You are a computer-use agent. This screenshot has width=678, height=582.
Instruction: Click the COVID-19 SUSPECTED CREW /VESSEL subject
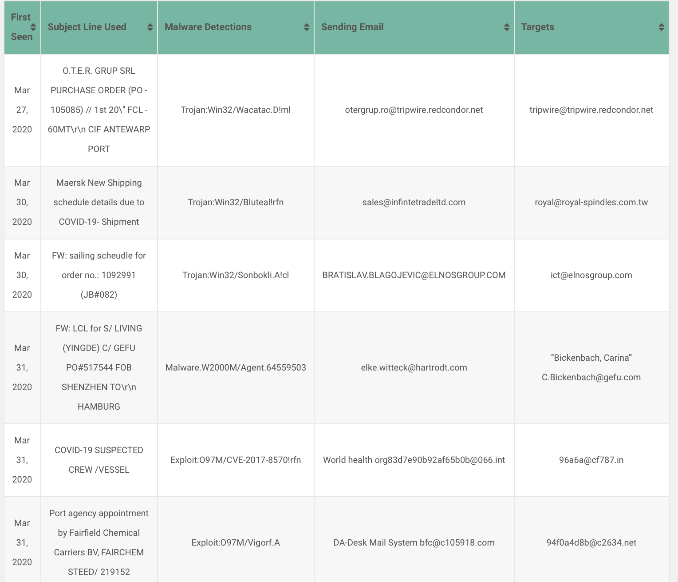click(99, 460)
